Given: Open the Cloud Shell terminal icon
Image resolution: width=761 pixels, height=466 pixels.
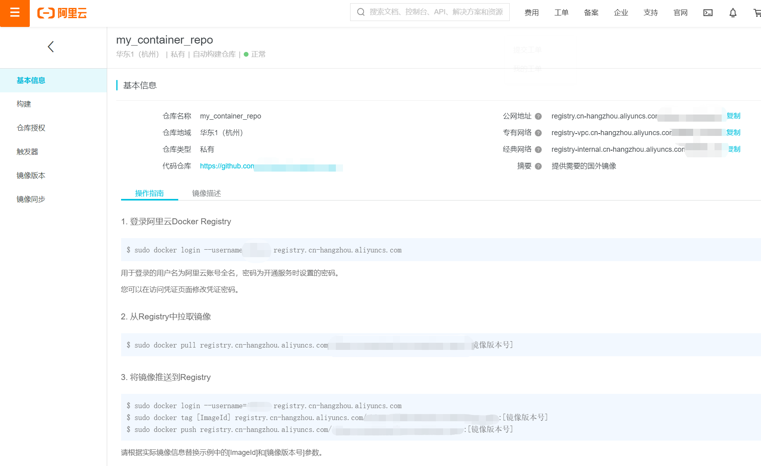Looking at the screenshot, I should 708,13.
